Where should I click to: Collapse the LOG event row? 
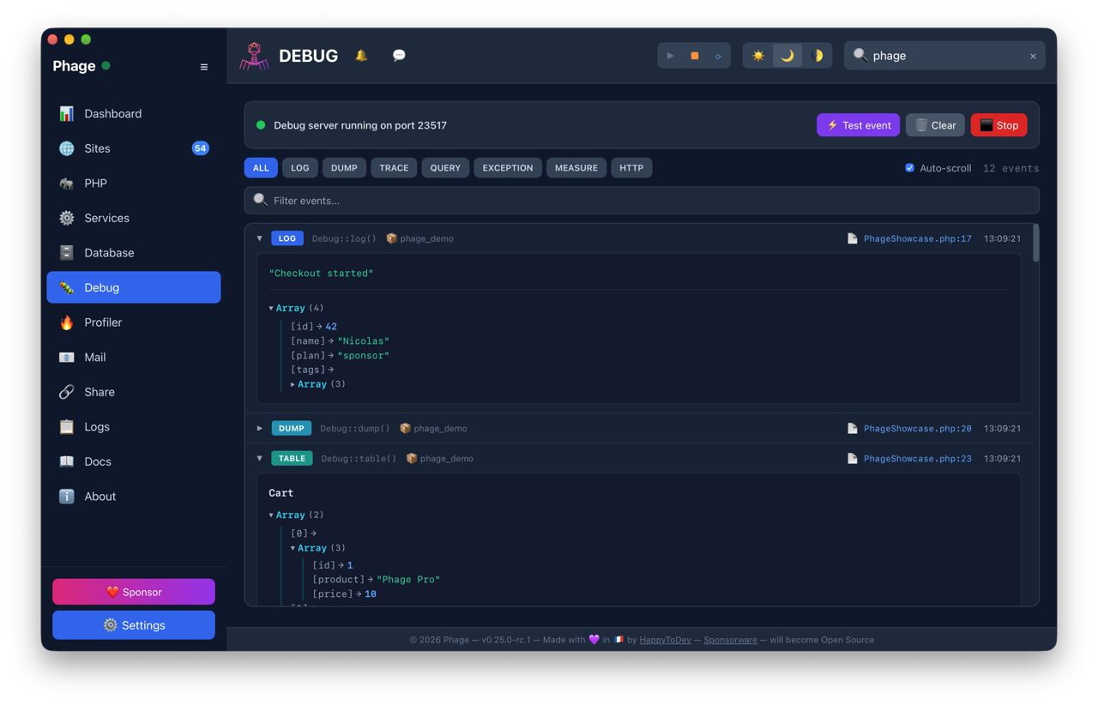[260, 238]
